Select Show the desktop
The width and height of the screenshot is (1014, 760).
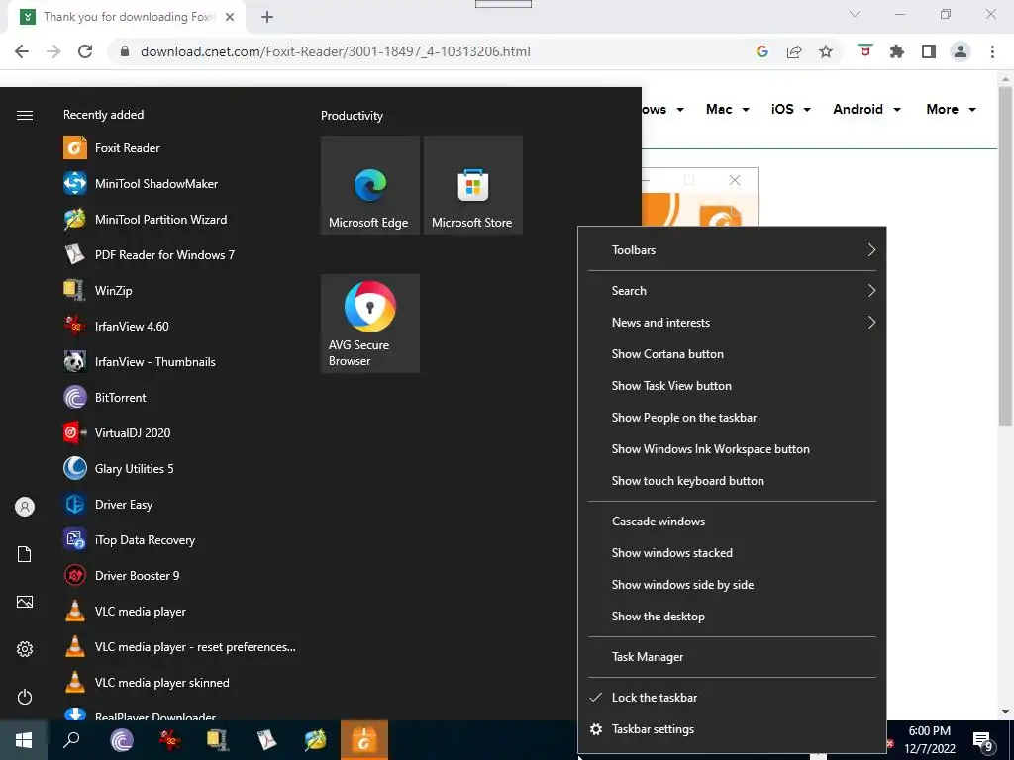pos(732,617)
